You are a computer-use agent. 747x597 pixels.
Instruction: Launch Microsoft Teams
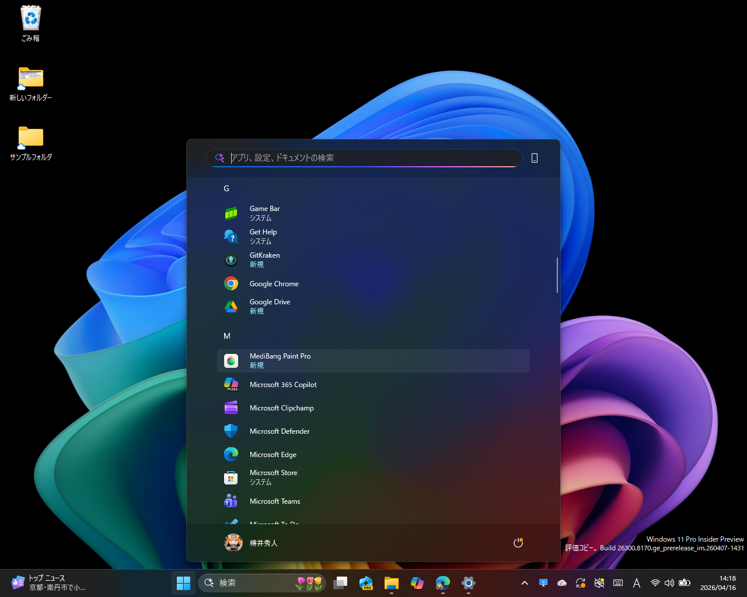(373, 501)
